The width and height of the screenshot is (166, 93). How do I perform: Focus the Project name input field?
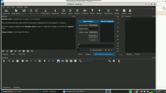pyautogui.click(x=93, y=29)
